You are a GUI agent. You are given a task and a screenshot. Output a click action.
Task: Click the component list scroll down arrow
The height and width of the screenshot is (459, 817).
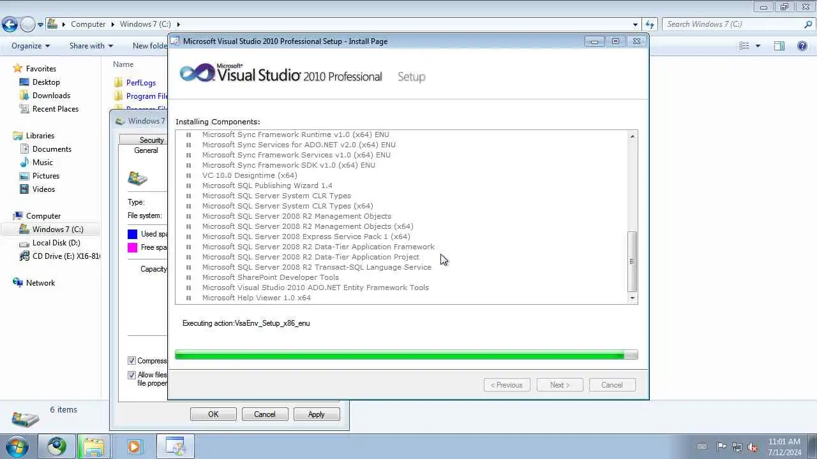[633, 298]
